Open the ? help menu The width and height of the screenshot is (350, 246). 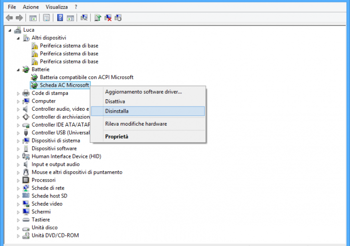coord(76,7)
